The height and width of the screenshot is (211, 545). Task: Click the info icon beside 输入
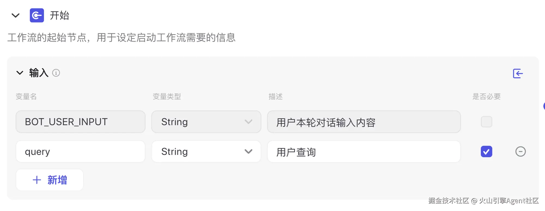pos(56,73)
